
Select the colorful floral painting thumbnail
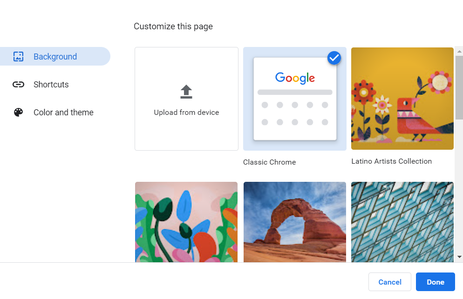pyautogui.click(x=186, y=222)
